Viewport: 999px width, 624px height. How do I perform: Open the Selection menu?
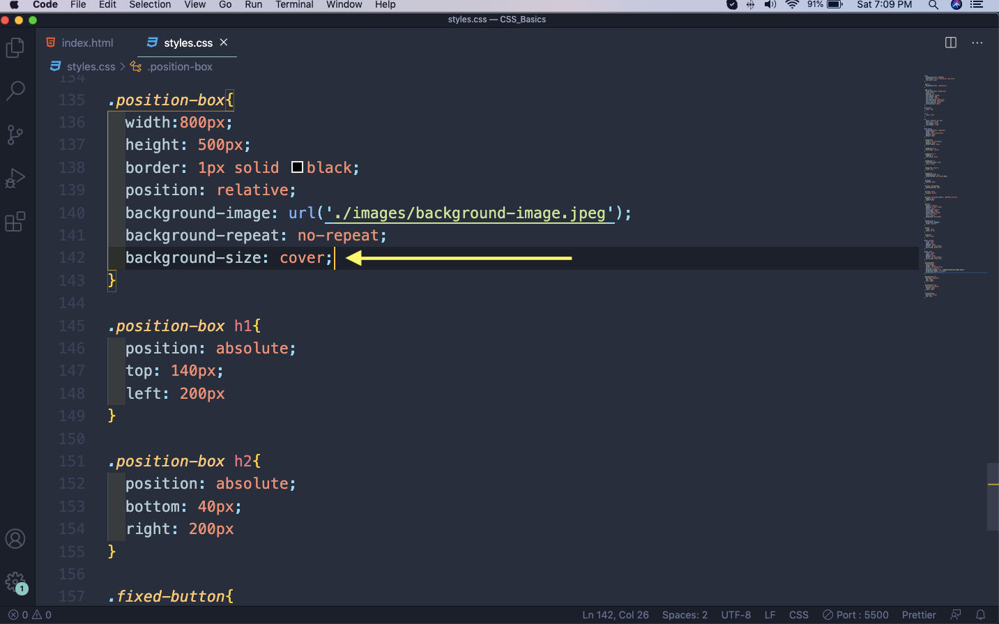pyautogui.click(x=150, y=4)
